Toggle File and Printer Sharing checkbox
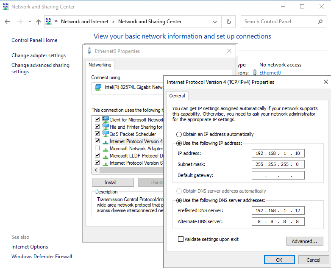The height and width of the screenshot is (268, 331). coord(97,126)
